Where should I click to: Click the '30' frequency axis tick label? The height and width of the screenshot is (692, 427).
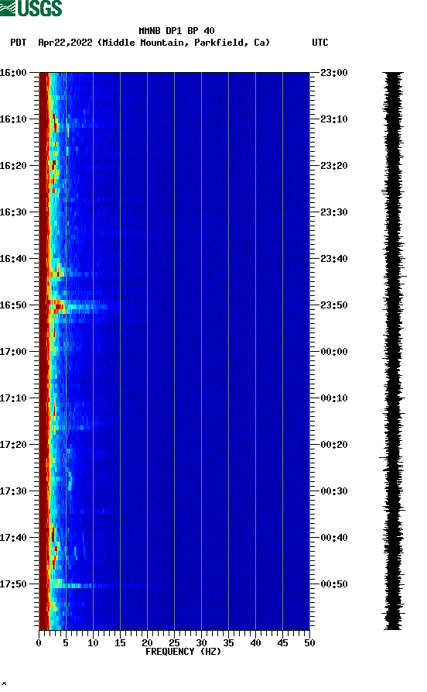(x=201, y=643)
